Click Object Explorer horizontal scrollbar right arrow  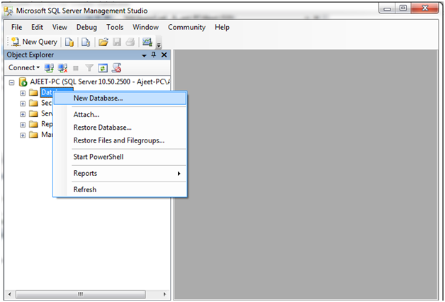coord(164,294)
